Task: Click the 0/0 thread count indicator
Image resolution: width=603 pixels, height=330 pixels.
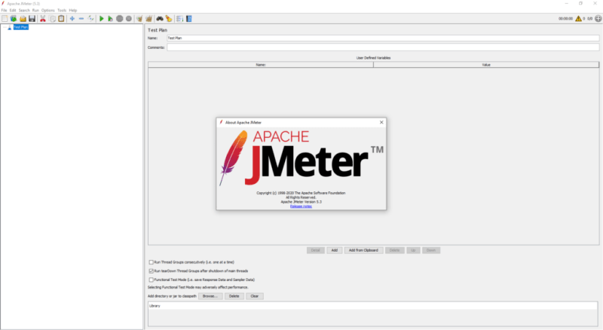Action: point(589,19)
